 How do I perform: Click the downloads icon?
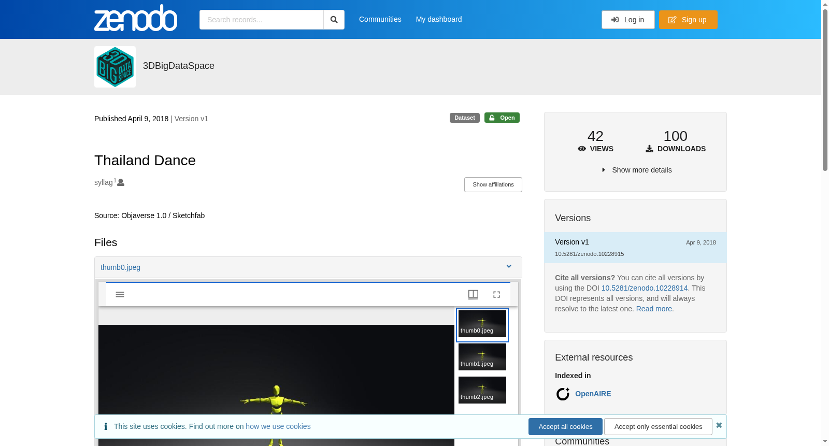point(649,149)
